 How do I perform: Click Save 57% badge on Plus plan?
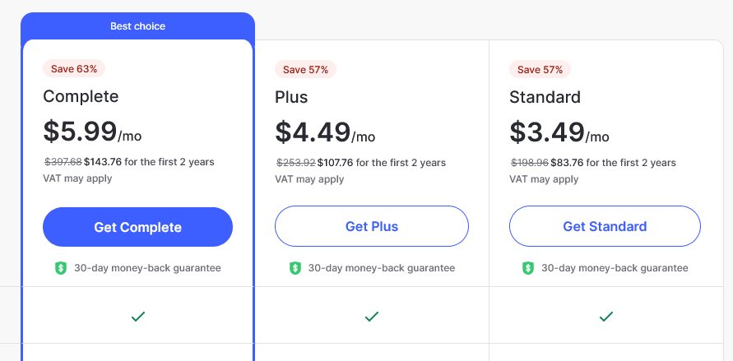click(306, 70)
